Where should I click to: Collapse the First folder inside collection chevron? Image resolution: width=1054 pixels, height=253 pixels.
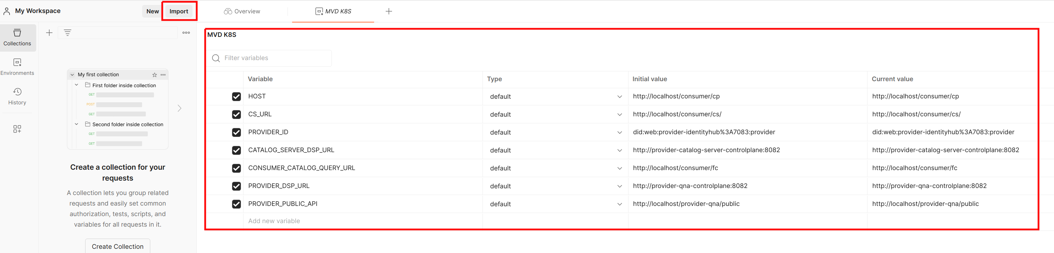[76, 85]
